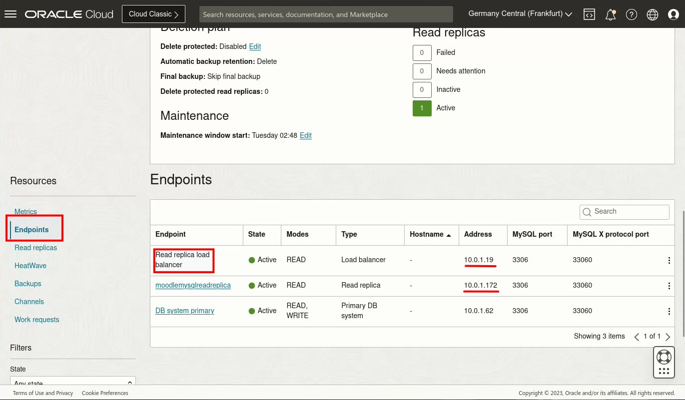Open the help question mark icon
Viewport: 685px width, 400px height.
632,14
